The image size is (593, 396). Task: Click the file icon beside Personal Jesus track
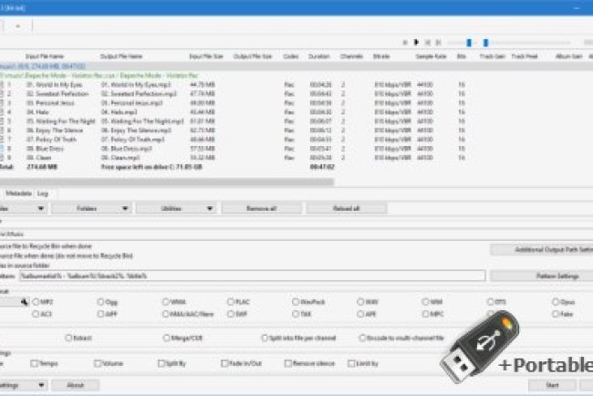[x=4, y=104]
